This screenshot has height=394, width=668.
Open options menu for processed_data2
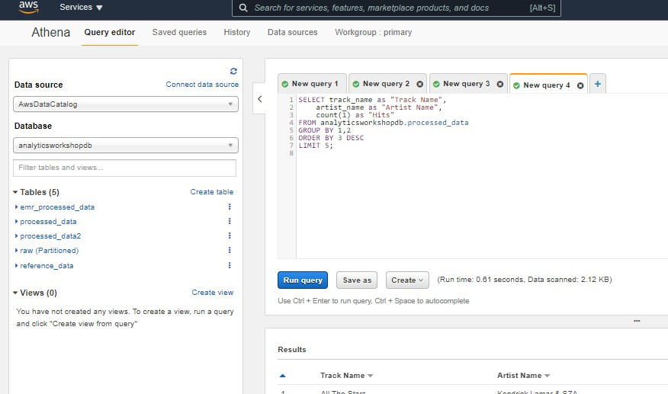(x=230, y=235)
